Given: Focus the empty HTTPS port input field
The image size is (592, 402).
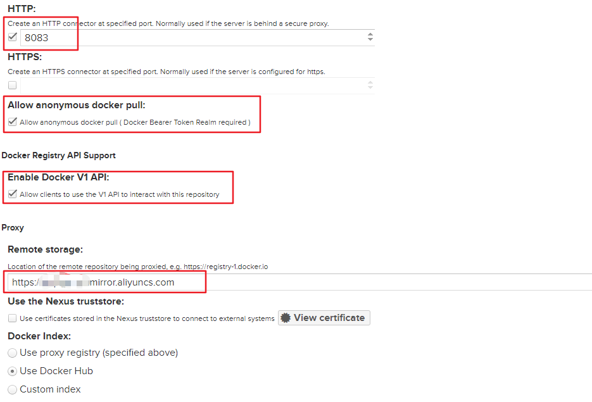Looking at the screenshot, I should coord(190,85).
